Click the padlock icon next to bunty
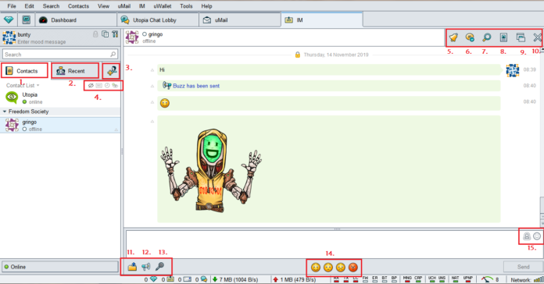Screen dimensions: 544x284 click(x=95, y=34)
